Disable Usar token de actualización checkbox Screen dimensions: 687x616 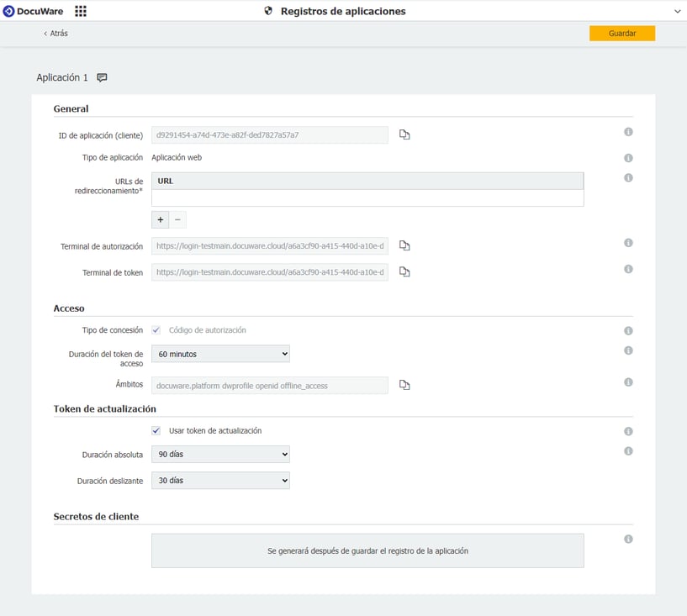pyautogui.click(x=156, y=430)
